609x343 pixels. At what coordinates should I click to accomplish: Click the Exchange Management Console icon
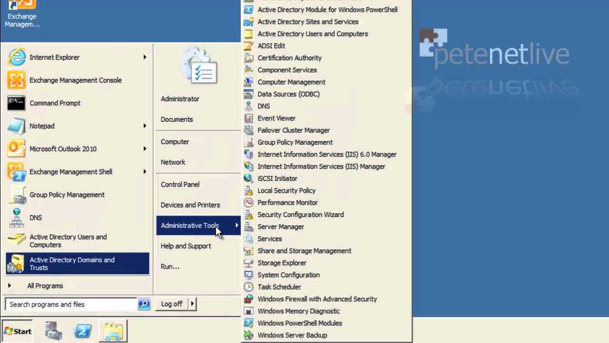[17, 80]
